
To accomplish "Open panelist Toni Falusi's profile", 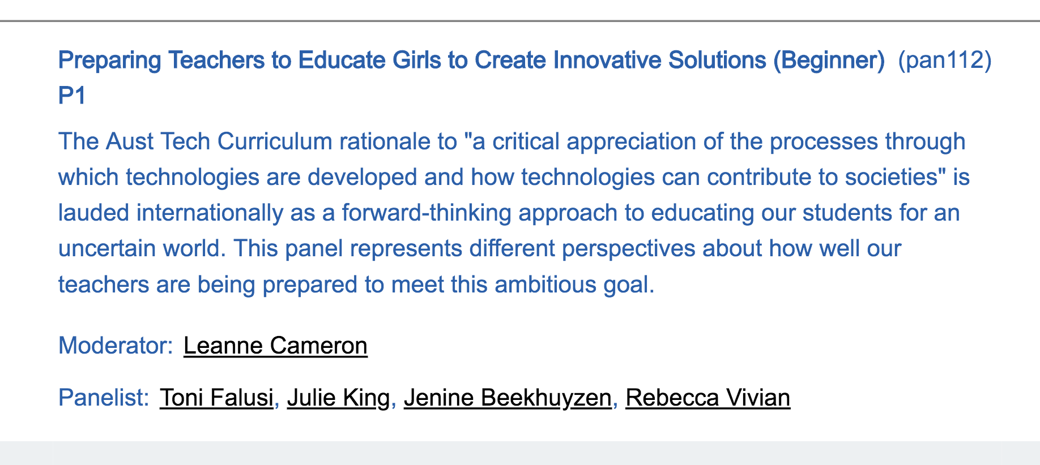I will pos(217,398).
